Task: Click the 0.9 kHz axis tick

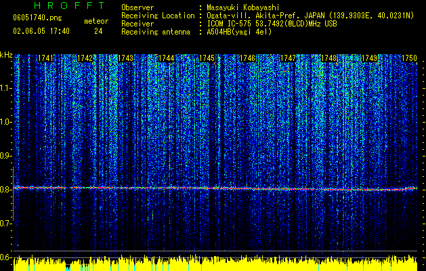Action: pyautogui.click(x=6, y=156)
